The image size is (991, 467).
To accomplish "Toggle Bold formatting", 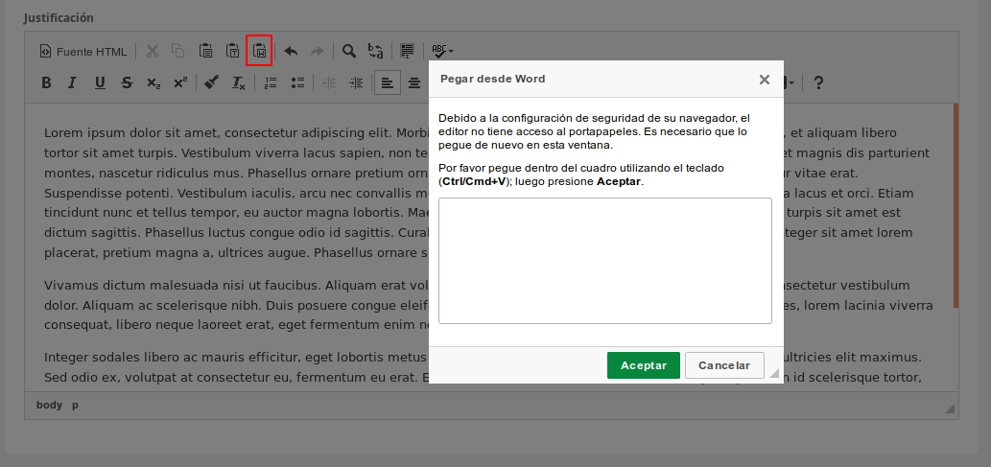I will click(x=46, y=83).
